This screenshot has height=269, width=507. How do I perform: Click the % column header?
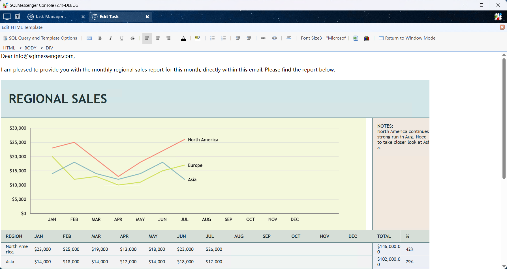407,236
